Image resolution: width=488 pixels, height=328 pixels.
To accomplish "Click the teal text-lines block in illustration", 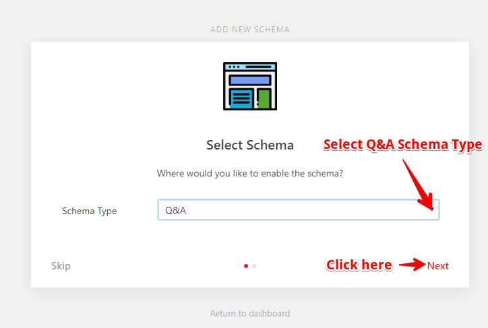I will [x=241, y=98].
